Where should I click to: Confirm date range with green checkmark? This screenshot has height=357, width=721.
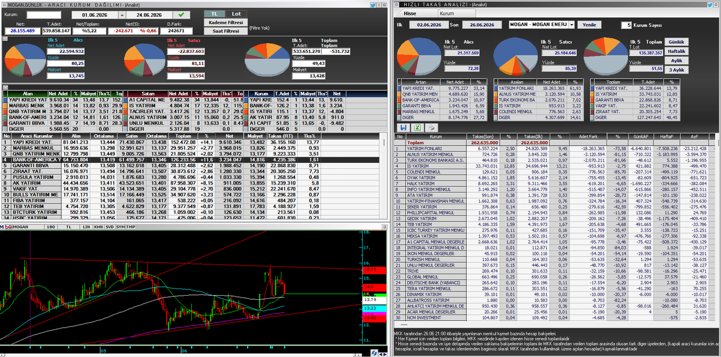click(181, 14)
